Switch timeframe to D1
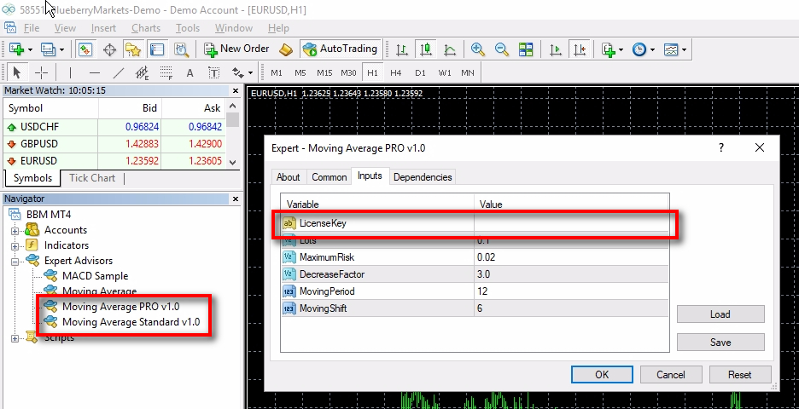The height and width of the screenshot is (409, 799). [420, 72]
